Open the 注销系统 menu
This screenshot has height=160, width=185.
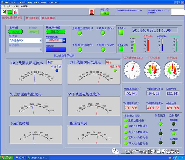pyautogui.click(x=15, y=6)
